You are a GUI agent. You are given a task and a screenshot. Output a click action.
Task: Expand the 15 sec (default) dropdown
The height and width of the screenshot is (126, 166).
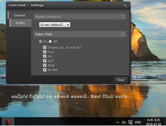[55, 25]
